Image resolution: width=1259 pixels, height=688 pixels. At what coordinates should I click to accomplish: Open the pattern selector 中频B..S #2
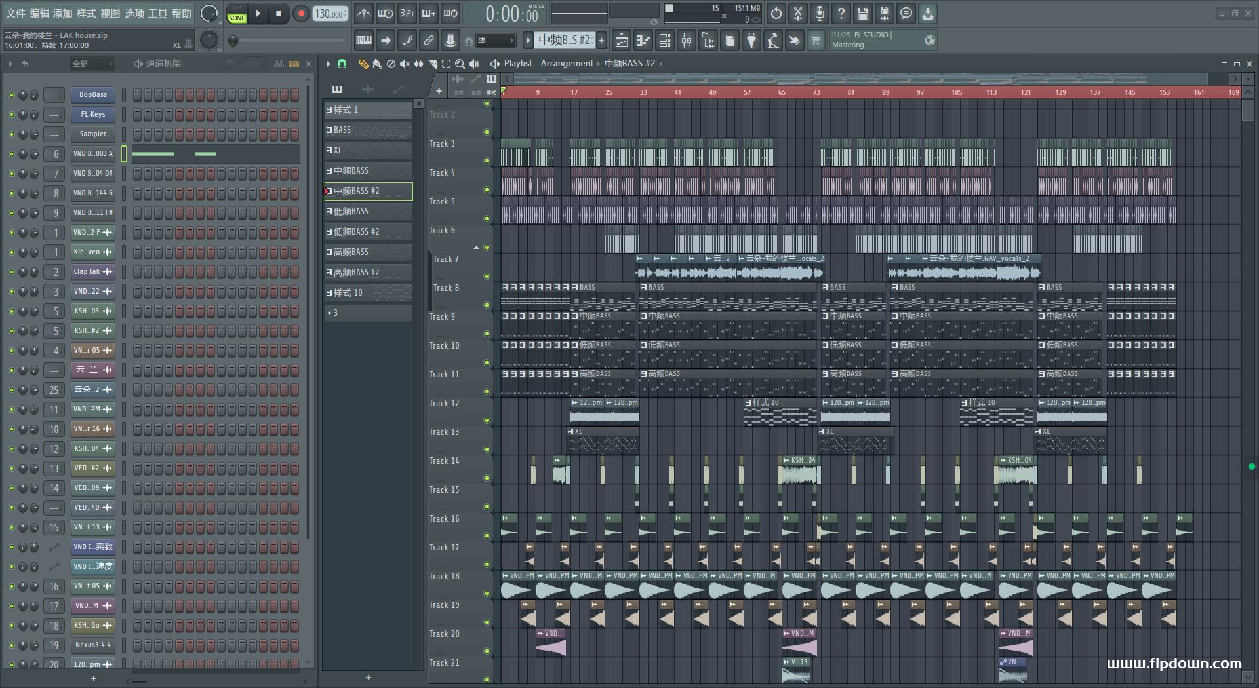(x=565, y=41)
